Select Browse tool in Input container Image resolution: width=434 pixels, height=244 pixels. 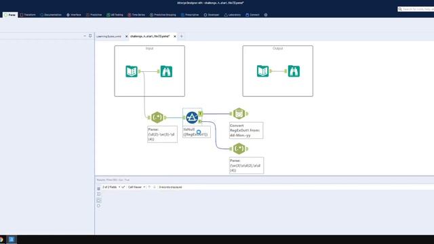click(x=166, y=71)
